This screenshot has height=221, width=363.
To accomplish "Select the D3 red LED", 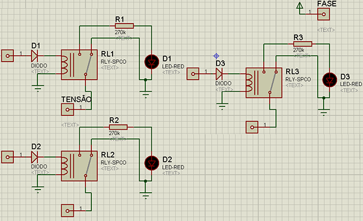I will pos(330,80).
